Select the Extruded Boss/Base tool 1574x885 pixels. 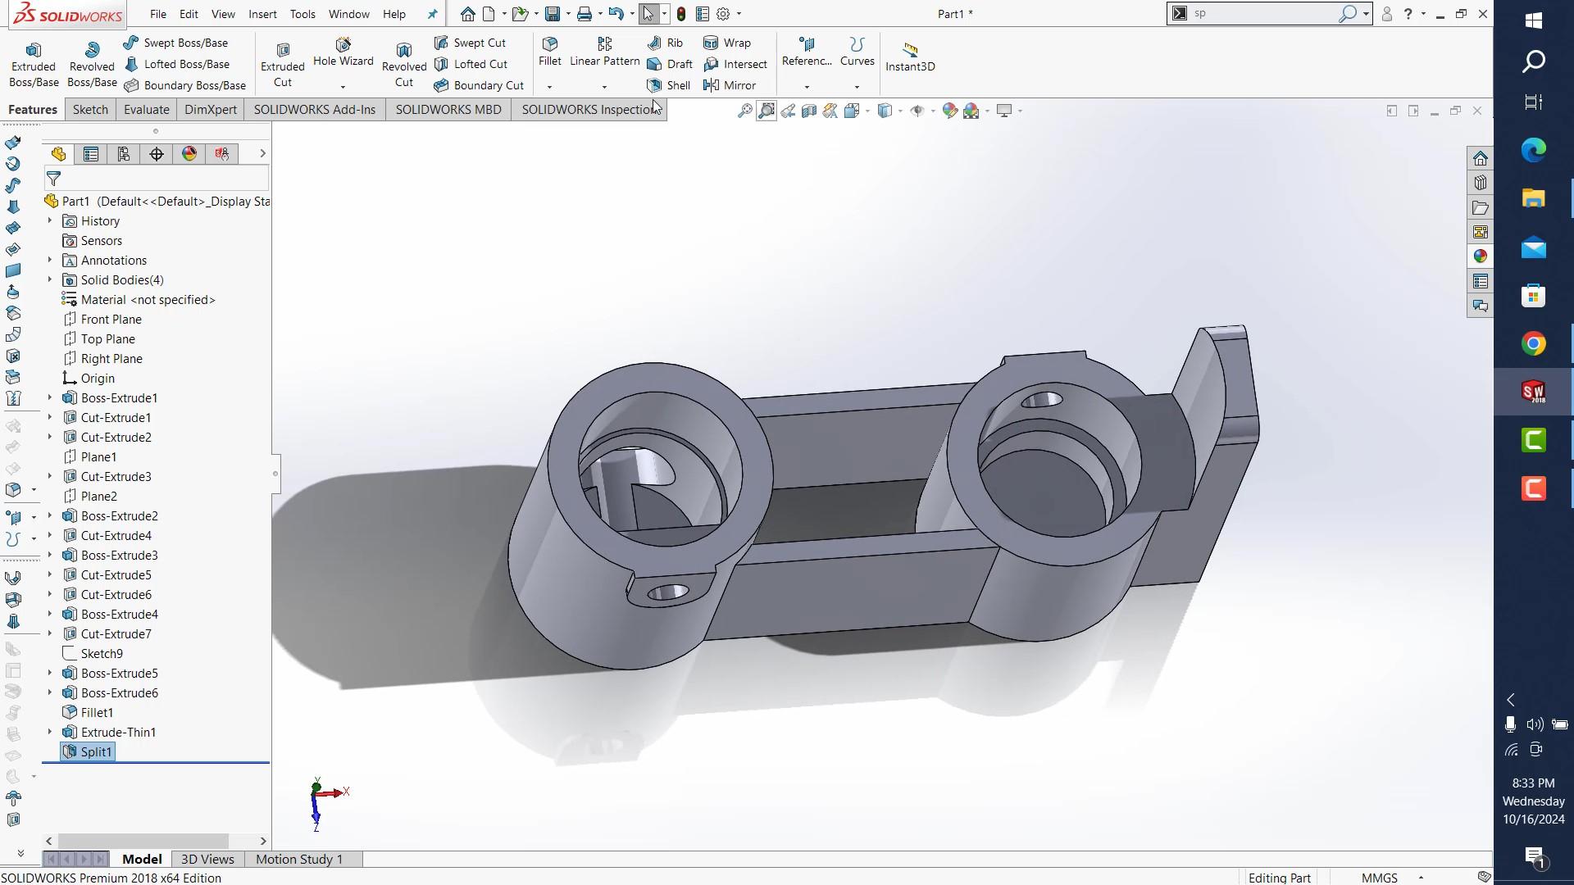point(33,61)
